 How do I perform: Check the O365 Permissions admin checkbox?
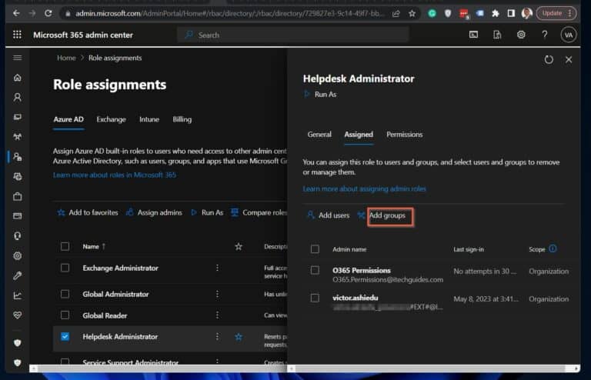315,270
